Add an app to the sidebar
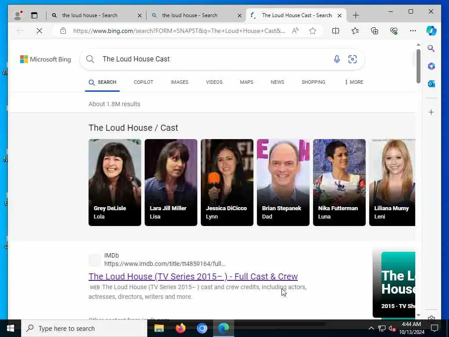 [x=431, y=112]
